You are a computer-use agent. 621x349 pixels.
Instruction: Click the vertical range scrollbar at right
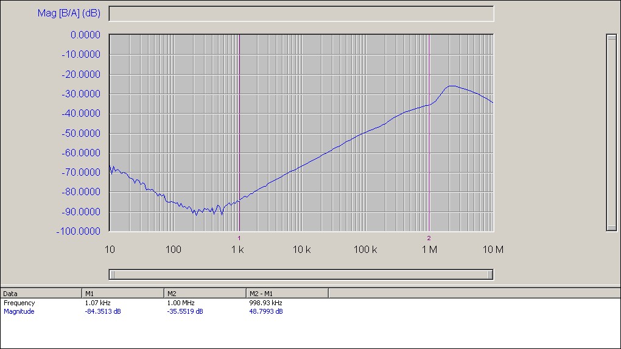[x=611, y=133]
